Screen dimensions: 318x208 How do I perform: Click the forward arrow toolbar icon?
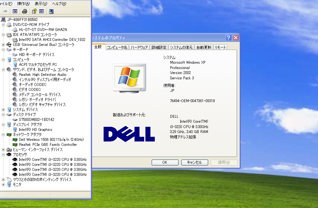6,11
